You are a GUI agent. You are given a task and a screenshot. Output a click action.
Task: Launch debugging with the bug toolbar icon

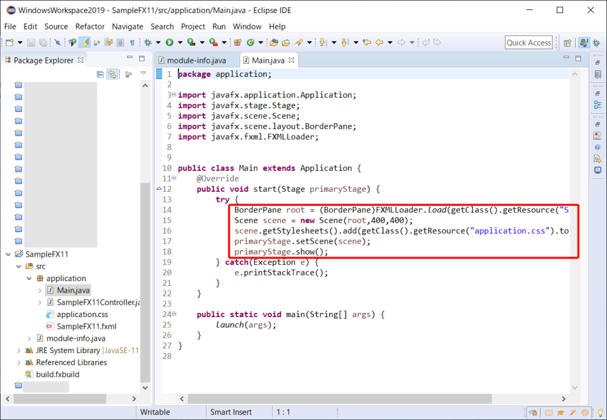(x=146, y=43)
